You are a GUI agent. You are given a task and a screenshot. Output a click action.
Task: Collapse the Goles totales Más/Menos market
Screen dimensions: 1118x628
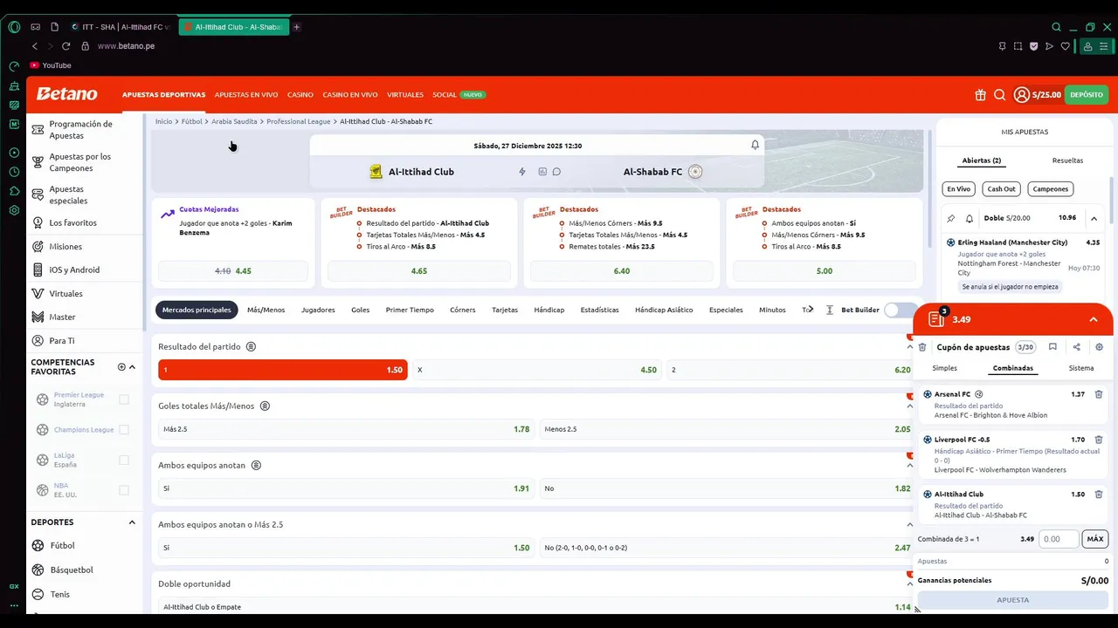click(x=909, y=406)
